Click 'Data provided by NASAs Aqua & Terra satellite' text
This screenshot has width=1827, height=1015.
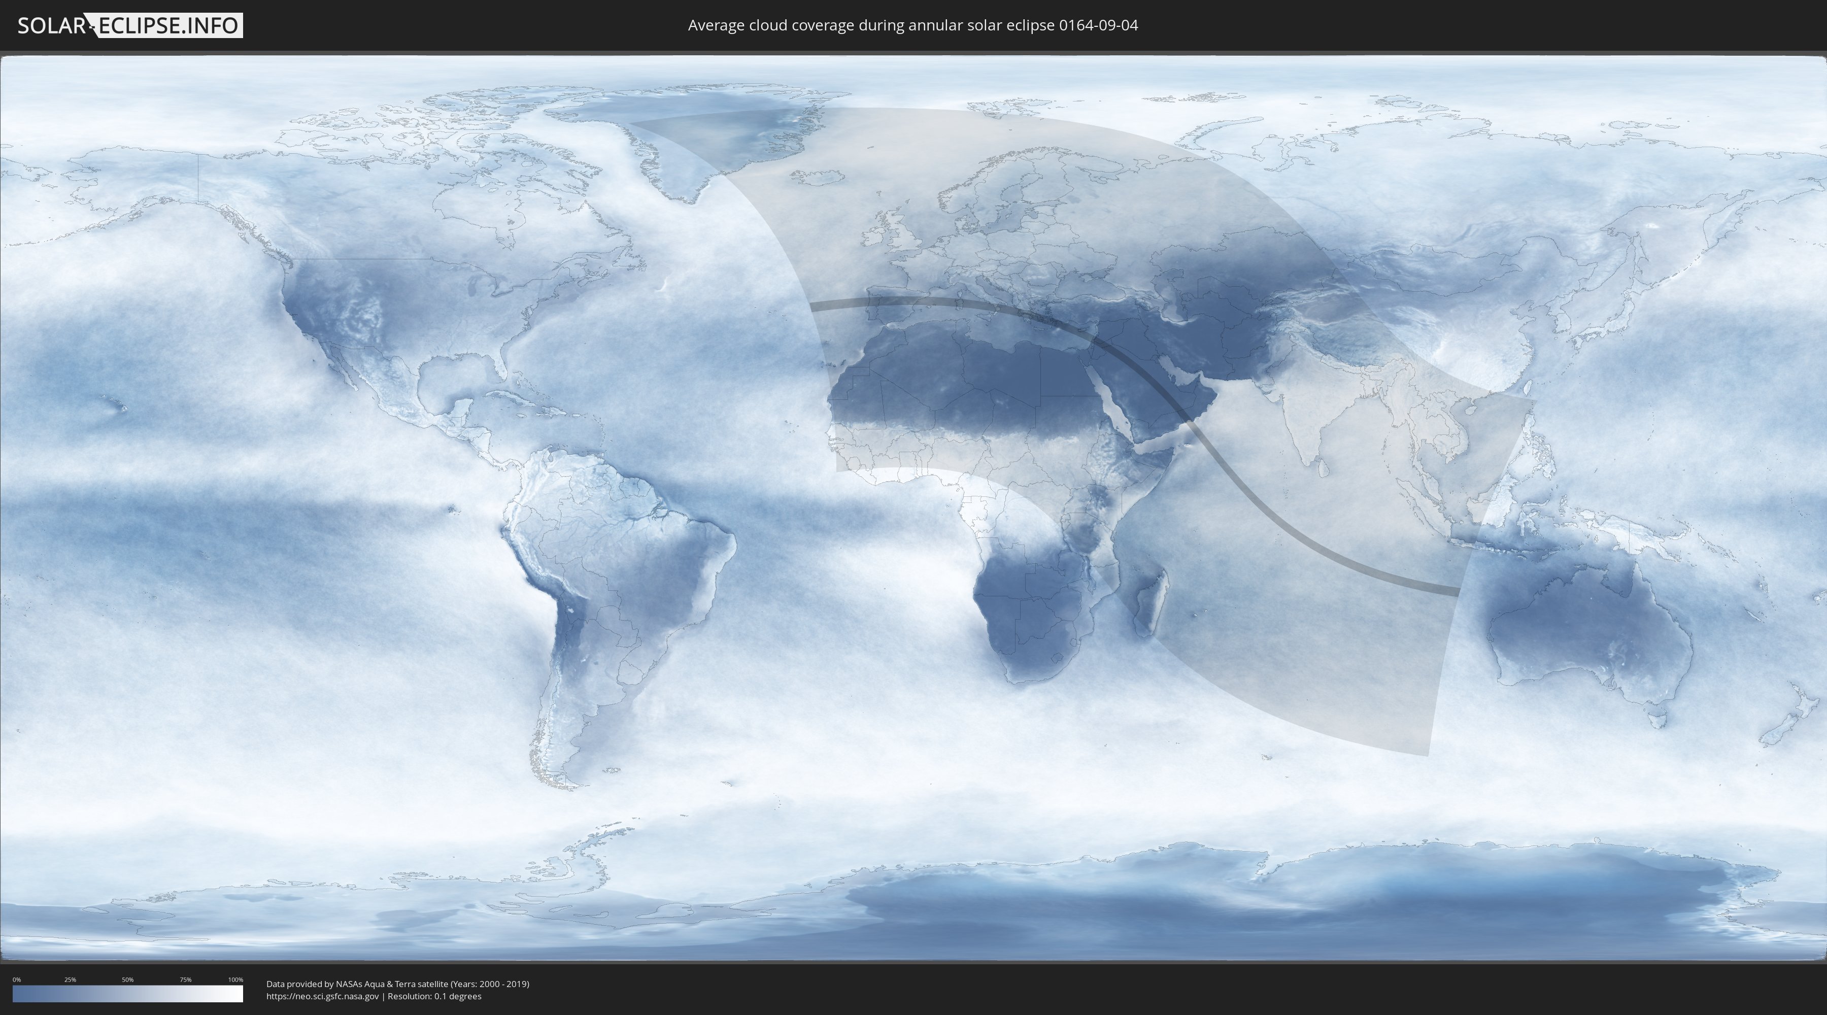[x=357, y=984]
